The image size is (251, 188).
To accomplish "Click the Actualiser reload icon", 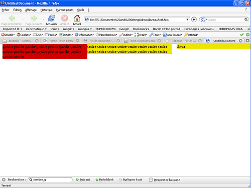I will pyautogui.click(x=52, y=18).
